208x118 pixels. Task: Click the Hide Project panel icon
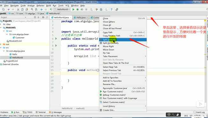click(47, 17)
